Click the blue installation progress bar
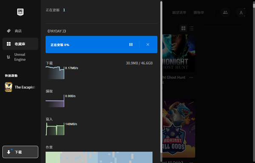The width and height of the screenshot is (255, 163). pyautogui.click(x=102, y=44)
